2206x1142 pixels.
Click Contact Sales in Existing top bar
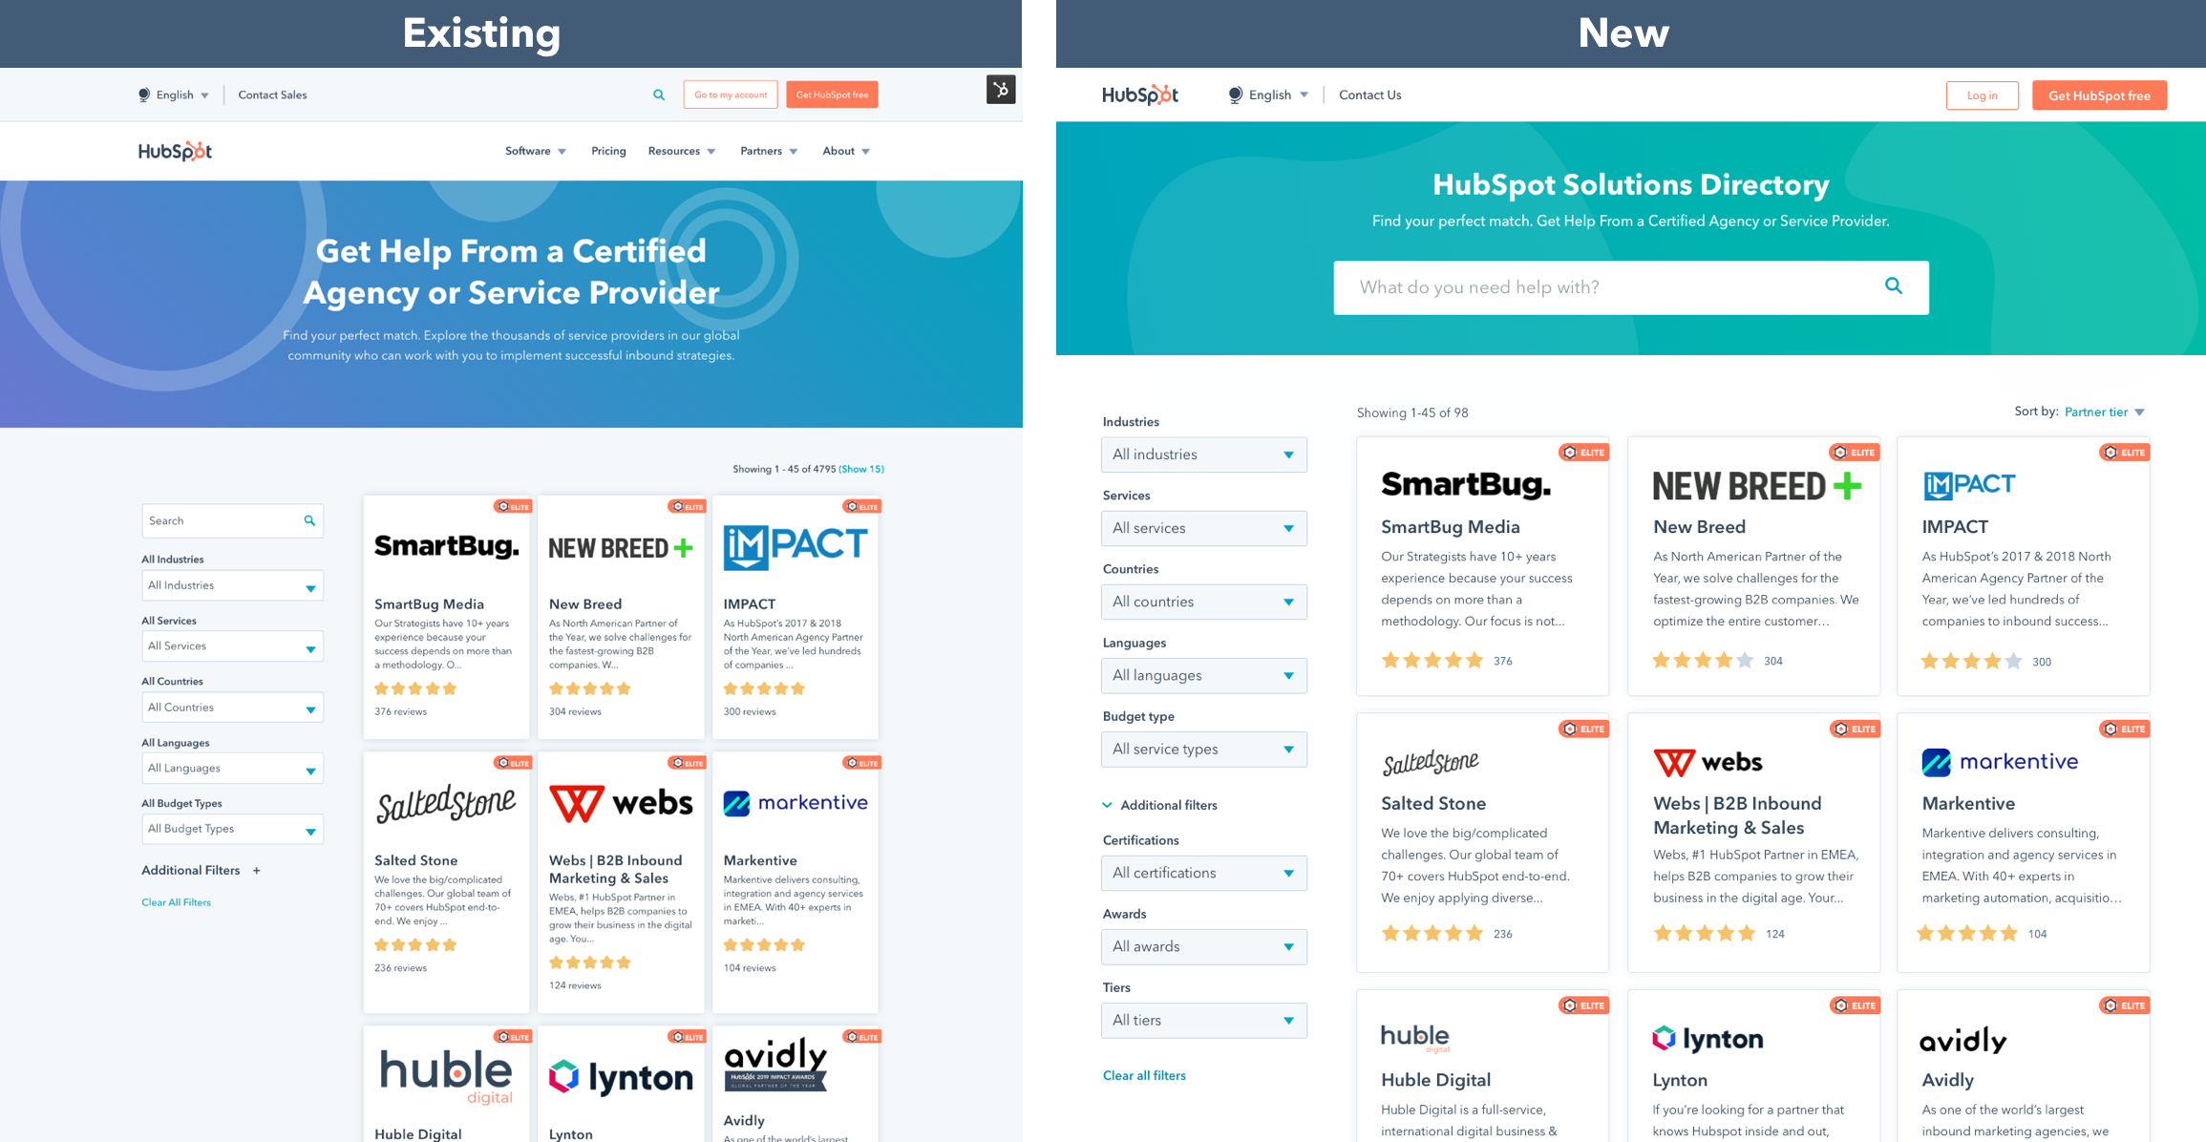272,95
